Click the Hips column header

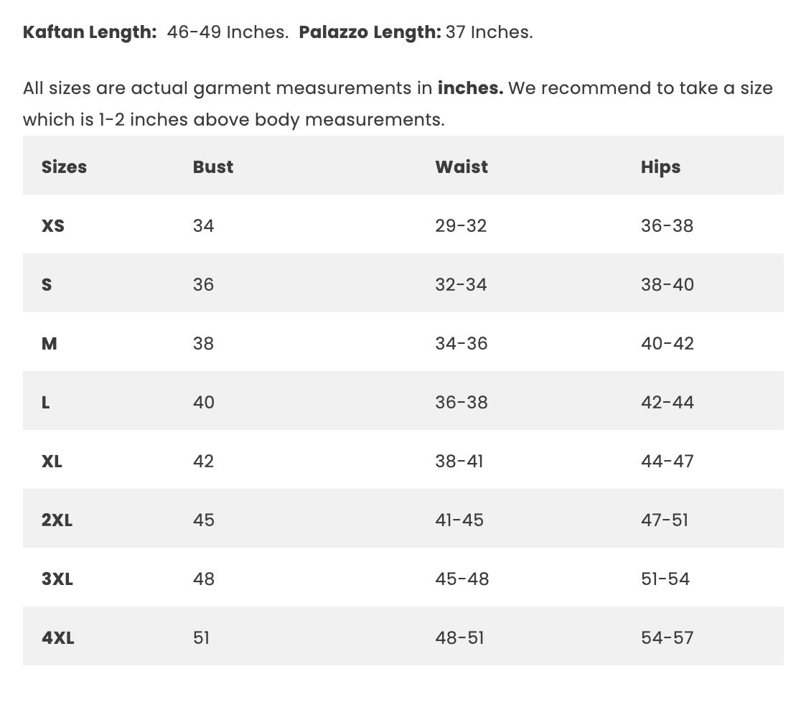click(660, 167)
